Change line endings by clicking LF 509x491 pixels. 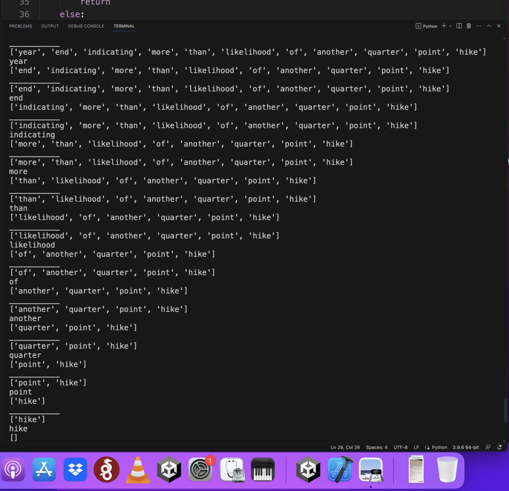[x=416, y=447]
